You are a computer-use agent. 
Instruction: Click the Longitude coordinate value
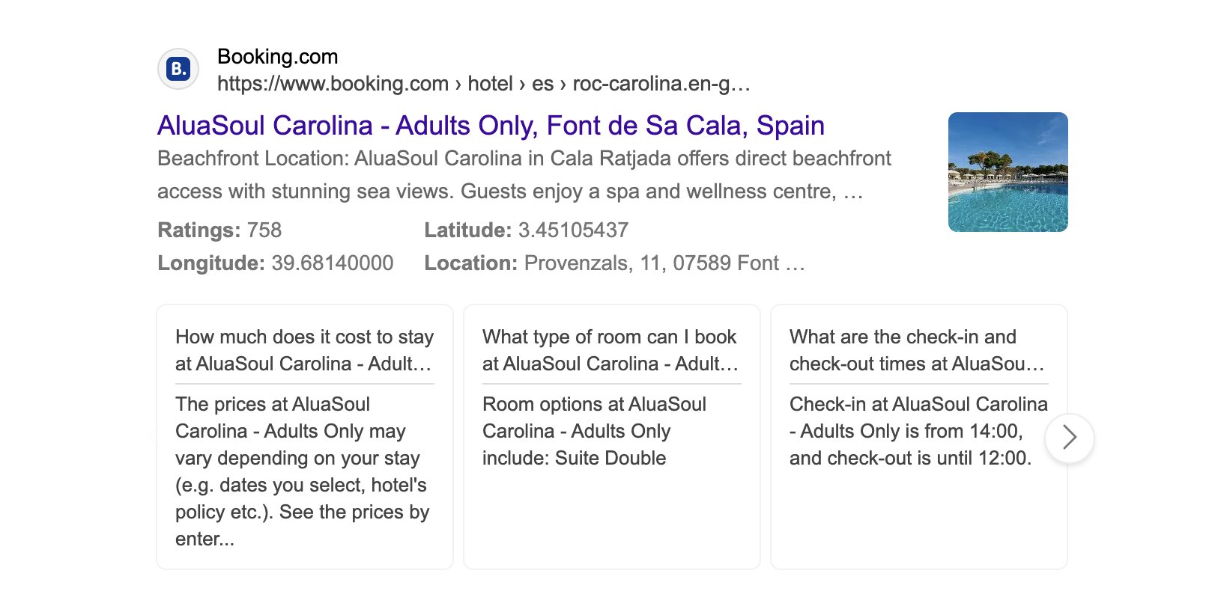[333, 263]
